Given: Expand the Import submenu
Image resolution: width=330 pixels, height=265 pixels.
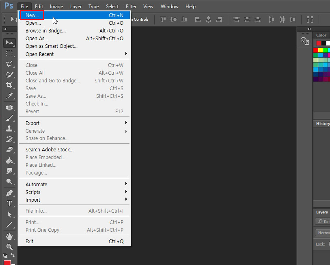Looking at the screenshot, I should tap(74, 200).
